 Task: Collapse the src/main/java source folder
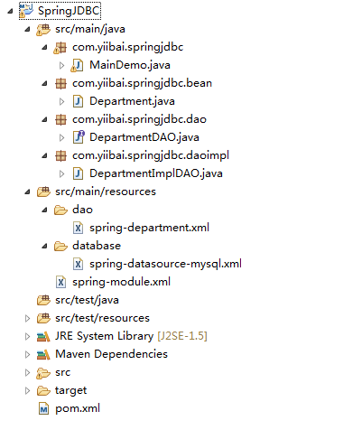28,30
